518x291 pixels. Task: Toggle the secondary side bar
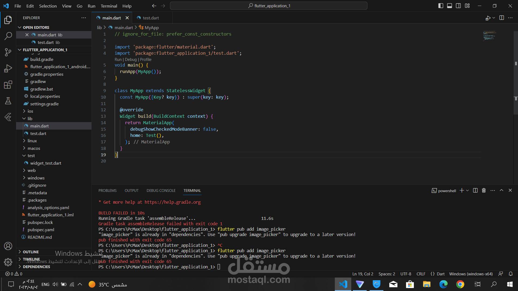coord(458,6)
